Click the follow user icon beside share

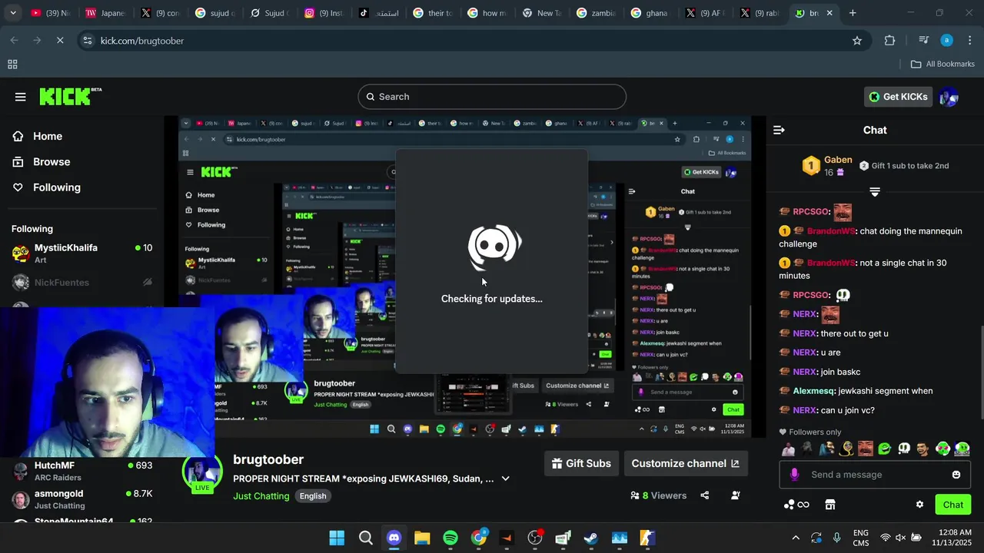click(x=736, y=495)
